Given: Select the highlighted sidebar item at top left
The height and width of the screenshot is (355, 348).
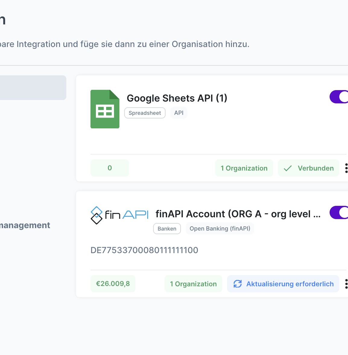Looking at the screenshot, I should tap(33, 88).
